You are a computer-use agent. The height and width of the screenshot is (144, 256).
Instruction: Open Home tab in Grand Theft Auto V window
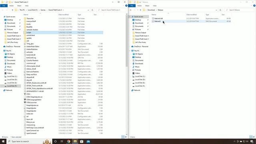[12, 6]
